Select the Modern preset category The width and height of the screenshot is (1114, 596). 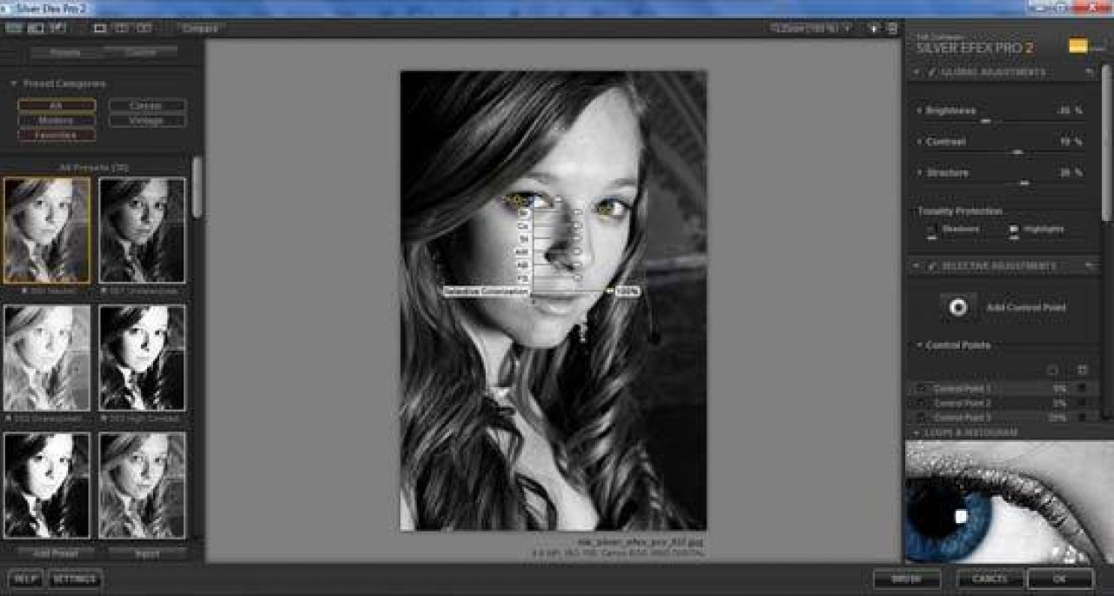[57, 120]
